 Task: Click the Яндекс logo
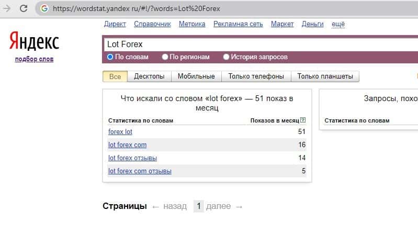point(34,41)
